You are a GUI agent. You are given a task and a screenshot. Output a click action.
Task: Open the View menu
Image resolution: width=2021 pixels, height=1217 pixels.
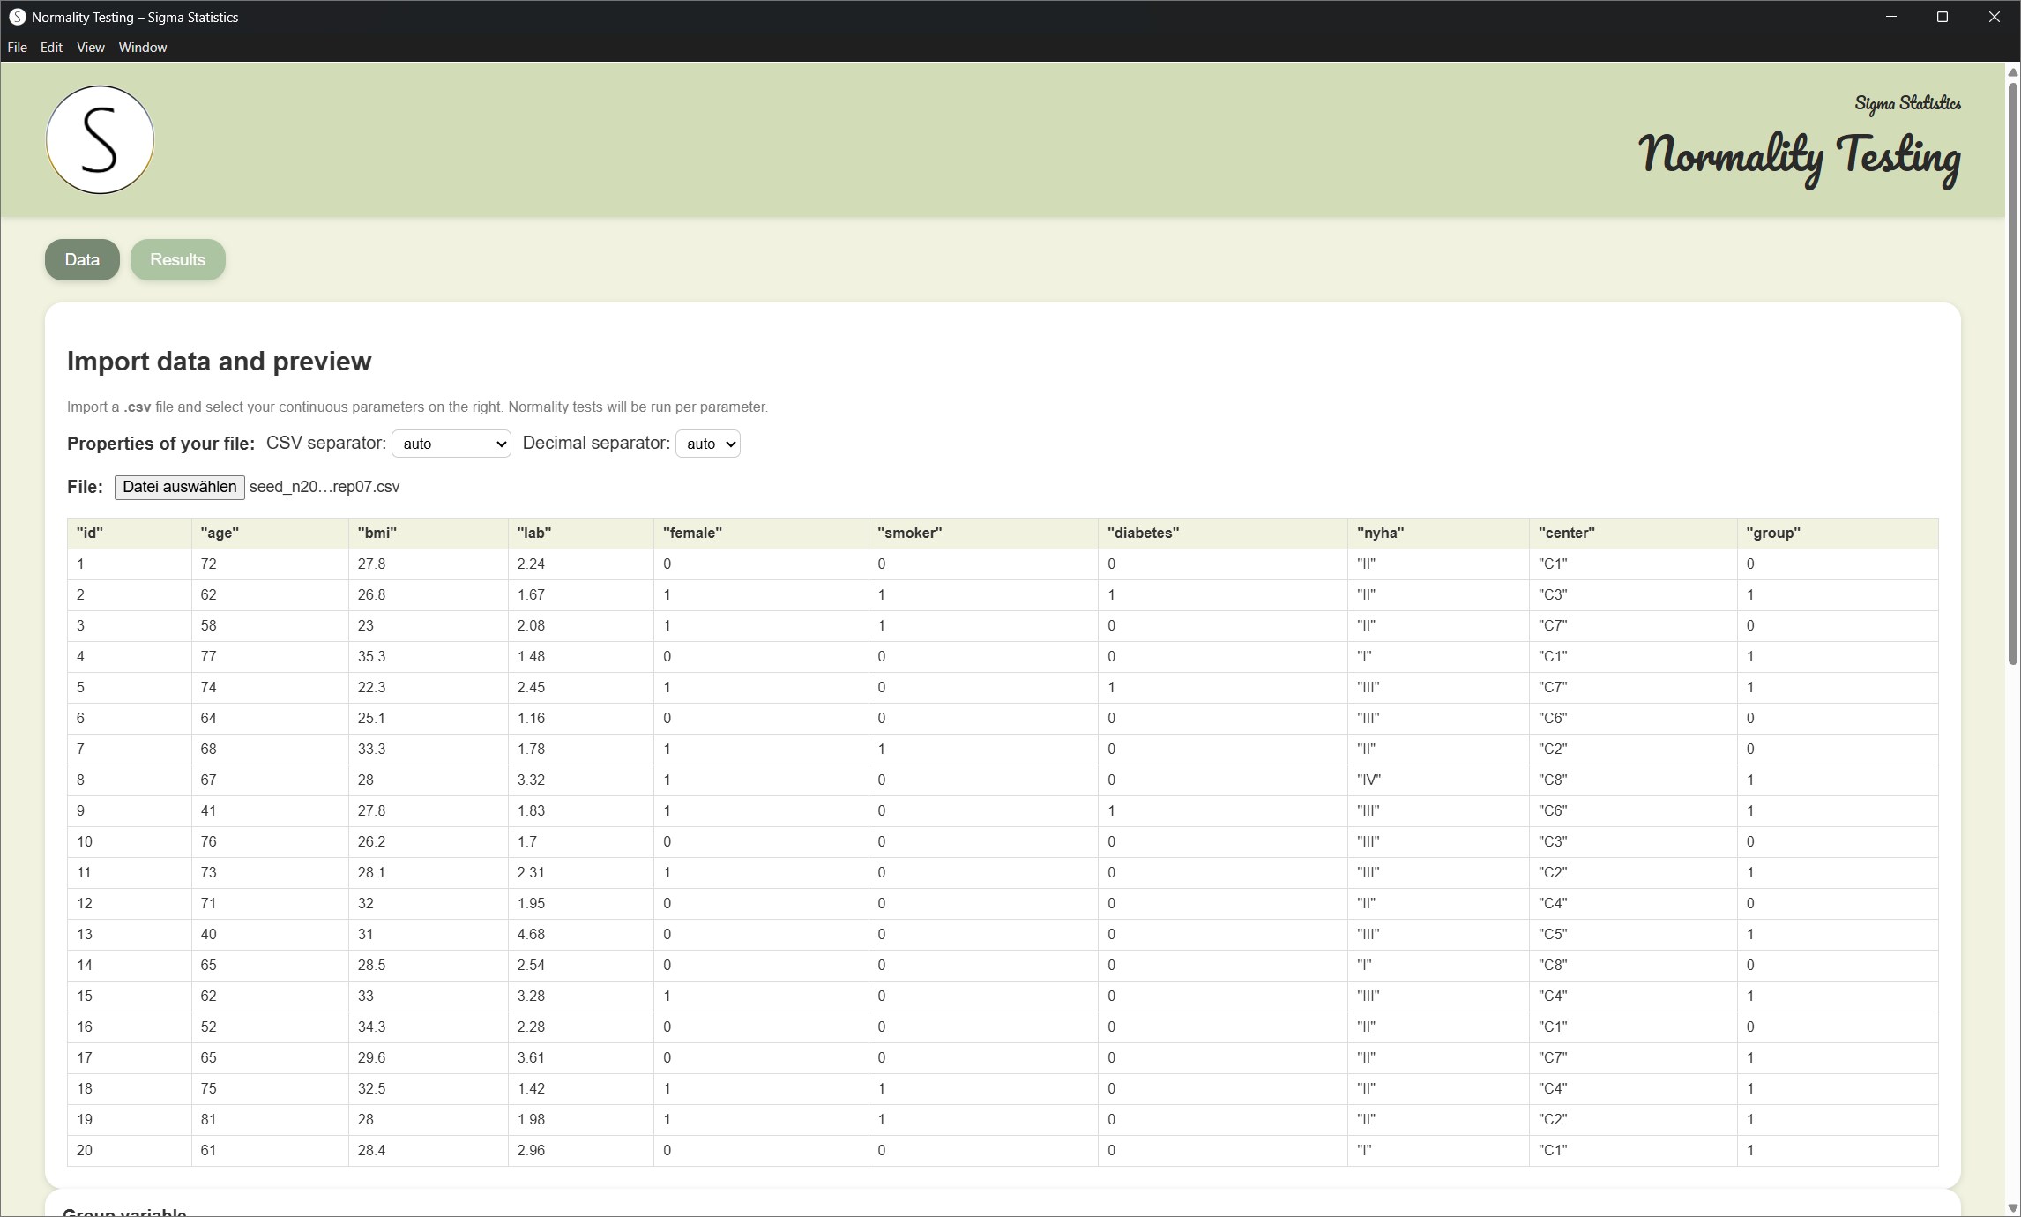click(x=90, y=48)
